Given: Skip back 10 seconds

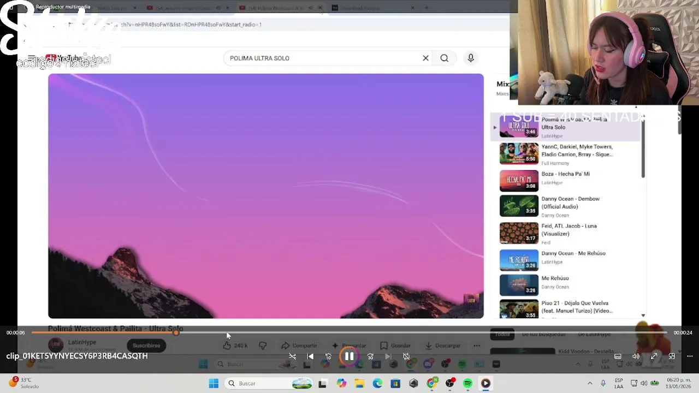Looking at the screenshot, I should 328,356.
